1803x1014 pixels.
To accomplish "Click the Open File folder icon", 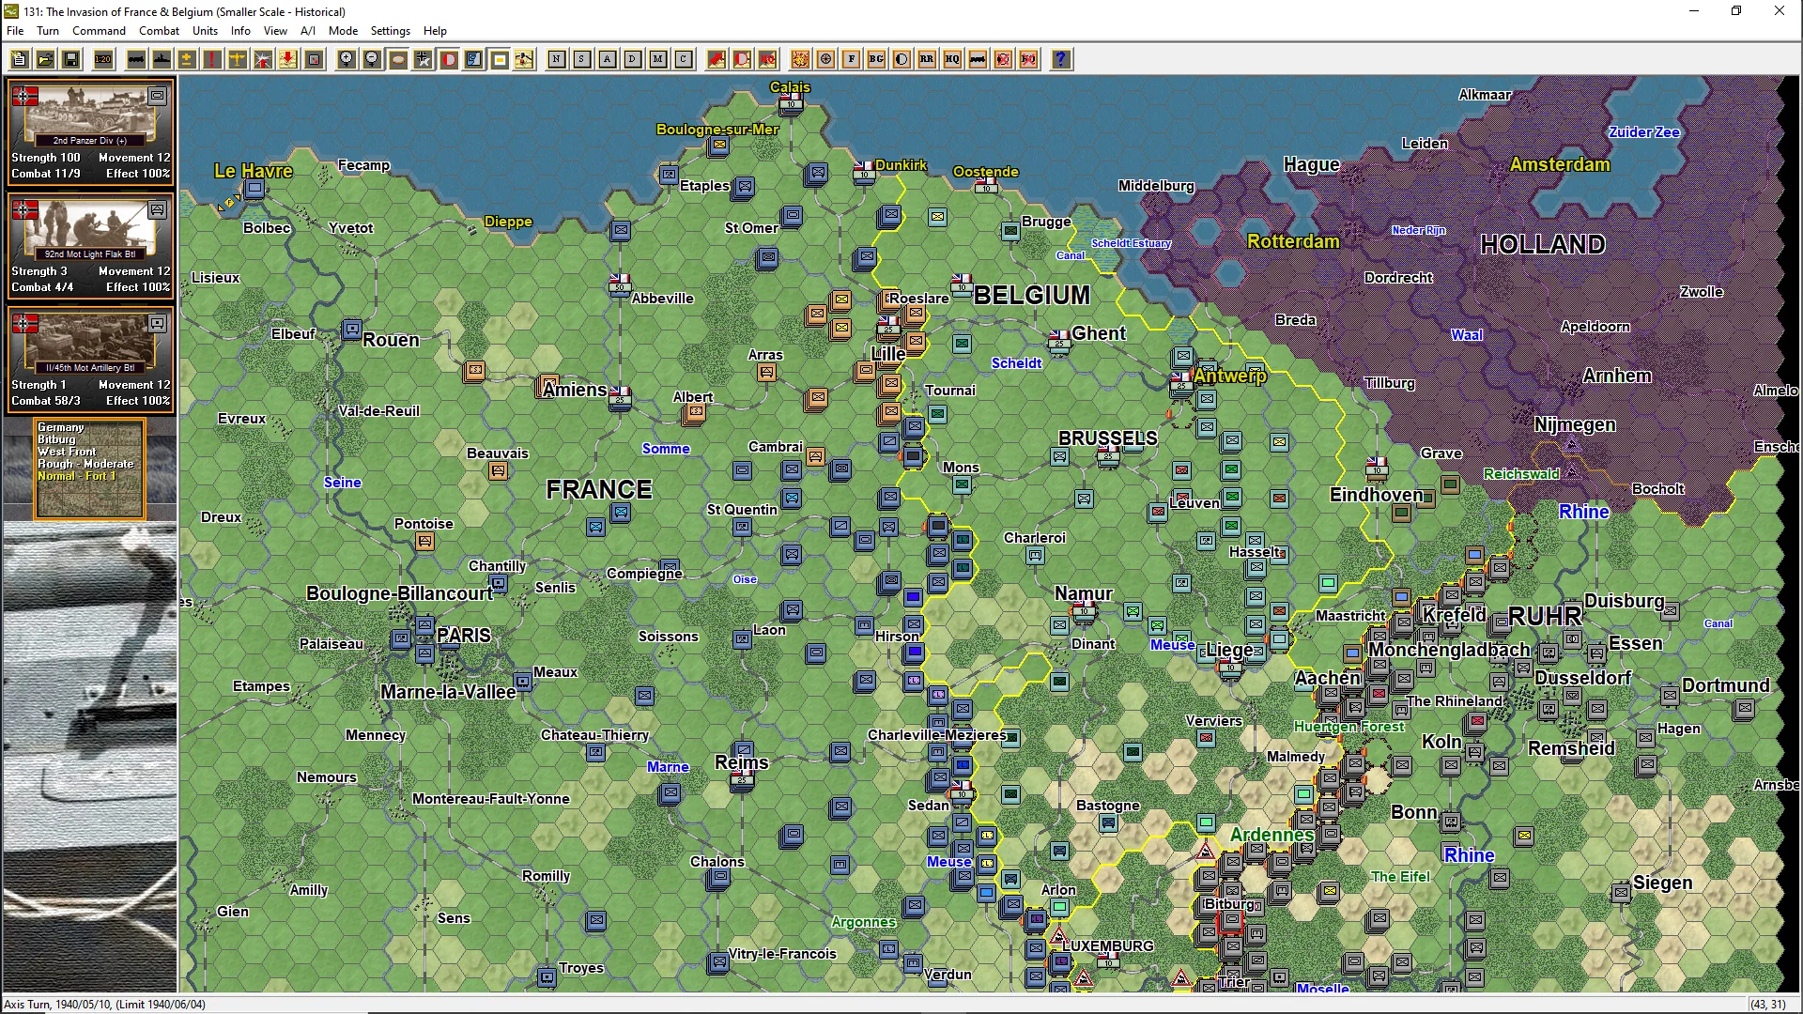I will tap(45, 59).
